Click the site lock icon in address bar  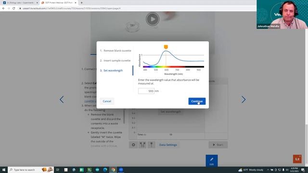[20, 9]
